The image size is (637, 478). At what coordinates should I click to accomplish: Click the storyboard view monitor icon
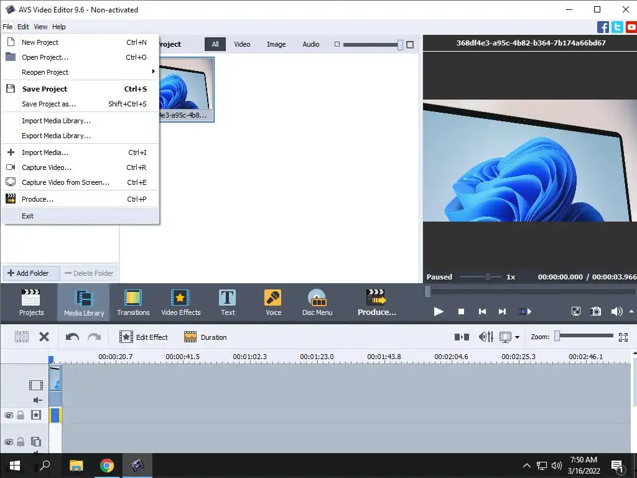click(x=505, y=337)
